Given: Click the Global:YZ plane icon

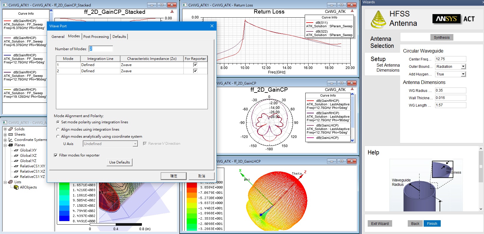Looking at the screenshot, I should 16,161.
